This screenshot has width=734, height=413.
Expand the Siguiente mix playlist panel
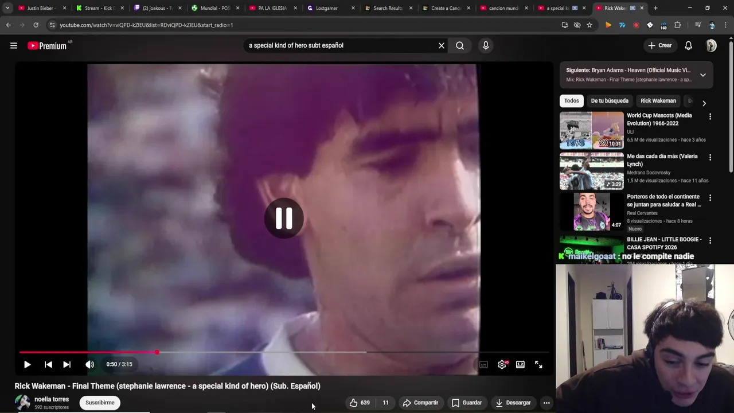point(702,75)
